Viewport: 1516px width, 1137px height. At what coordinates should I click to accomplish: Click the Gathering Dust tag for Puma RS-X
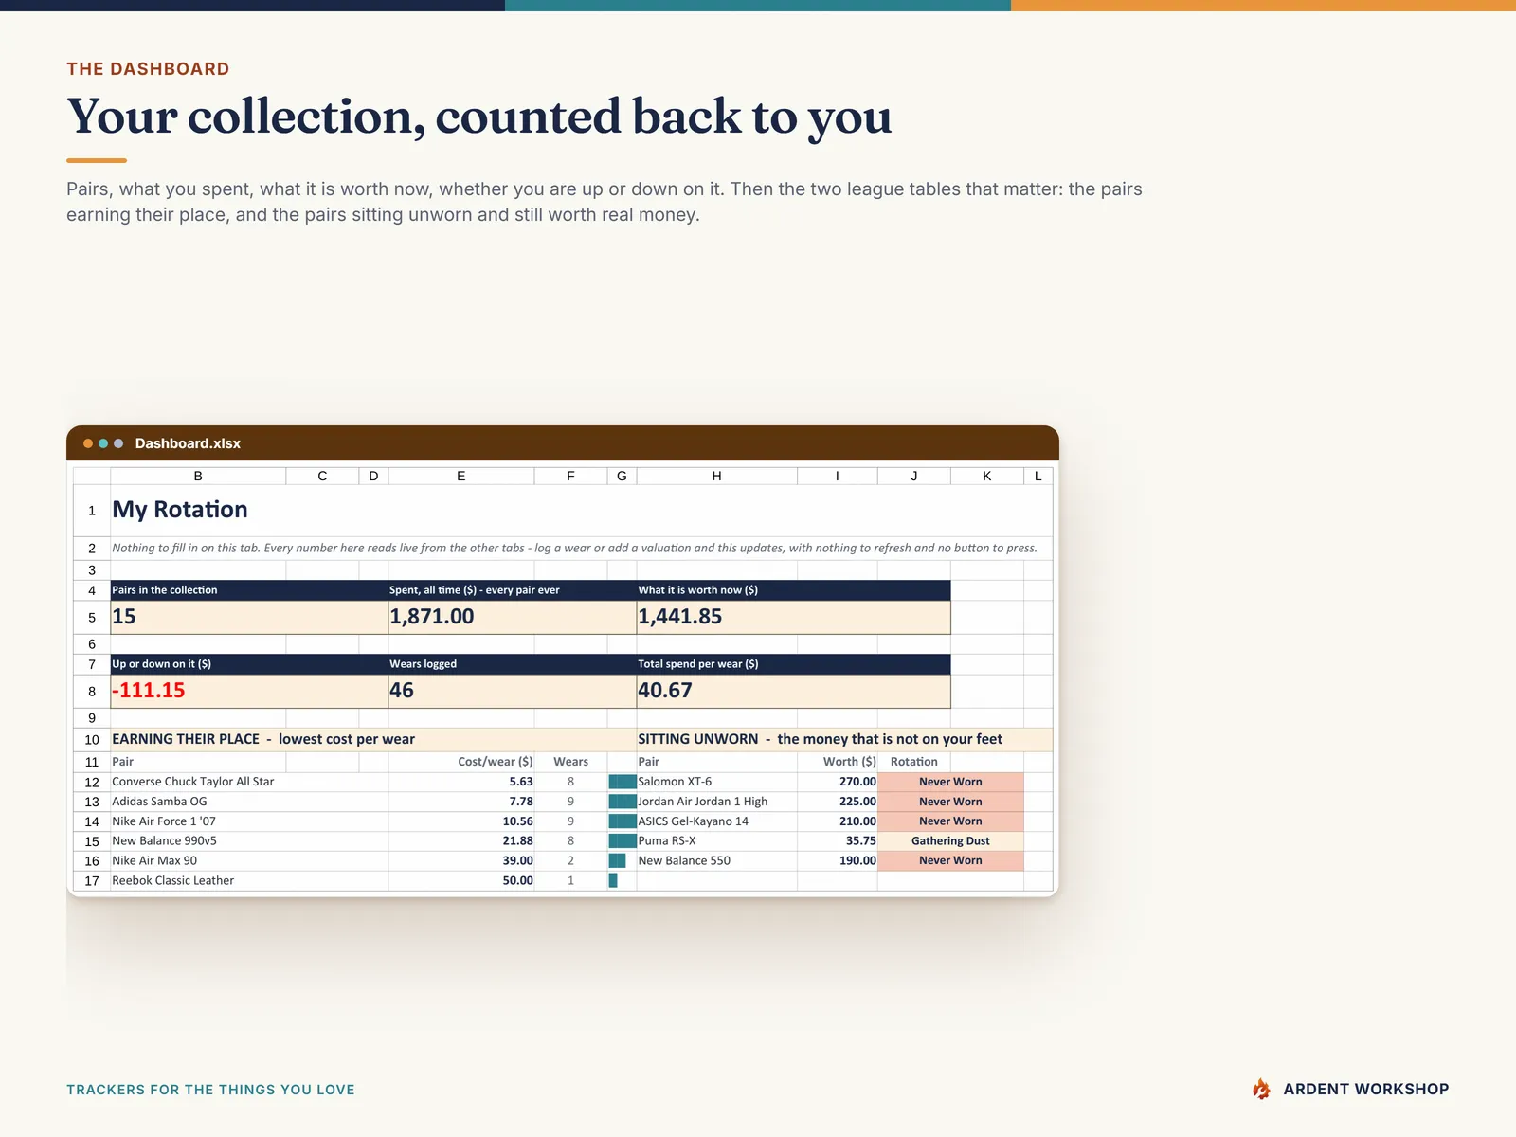click(x=950, y=840)
